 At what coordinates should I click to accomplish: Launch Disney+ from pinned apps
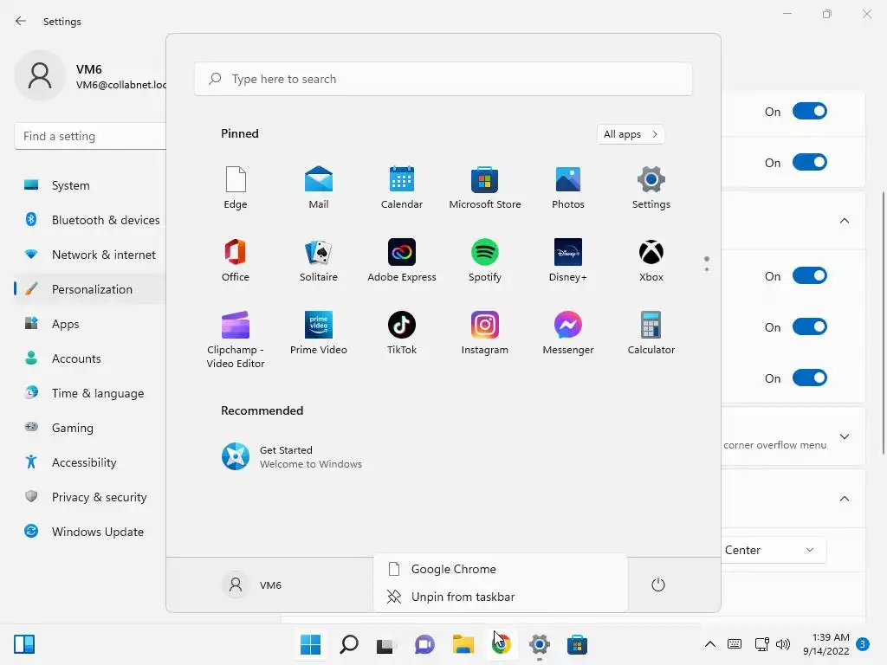(568, 260)
